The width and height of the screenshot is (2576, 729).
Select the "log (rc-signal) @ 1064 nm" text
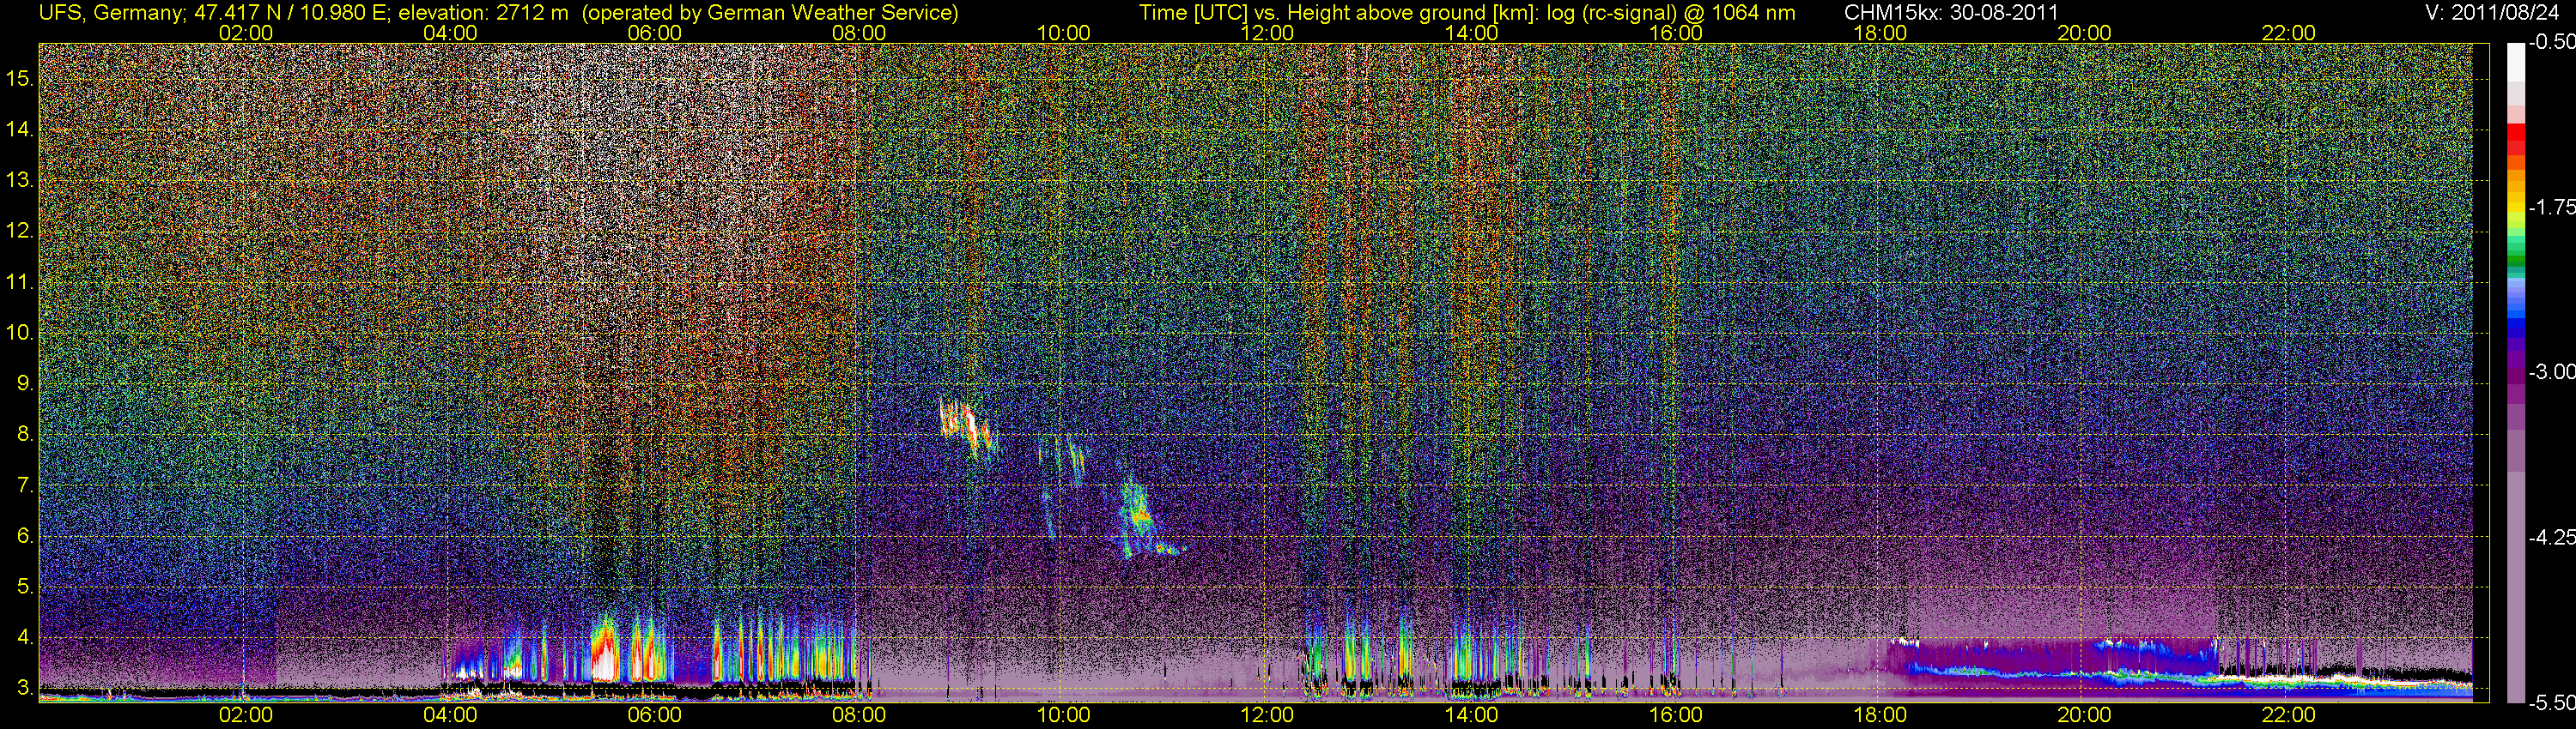(x=1671, y=13)
